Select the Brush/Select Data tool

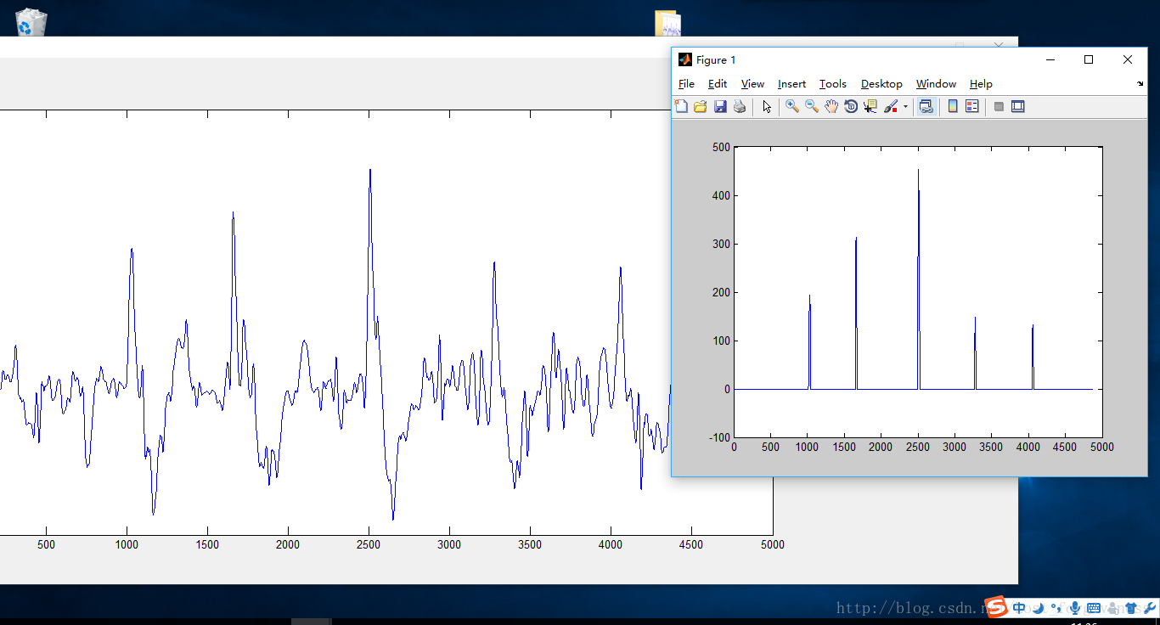(891, 106)
